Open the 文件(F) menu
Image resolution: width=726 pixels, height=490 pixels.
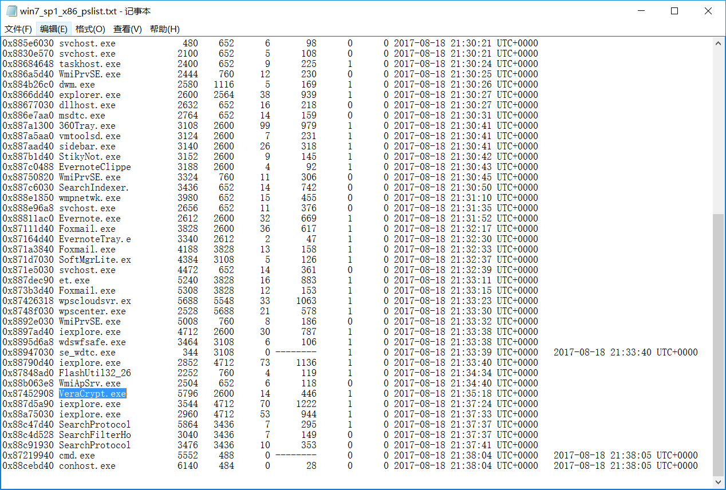coord(18,29)
